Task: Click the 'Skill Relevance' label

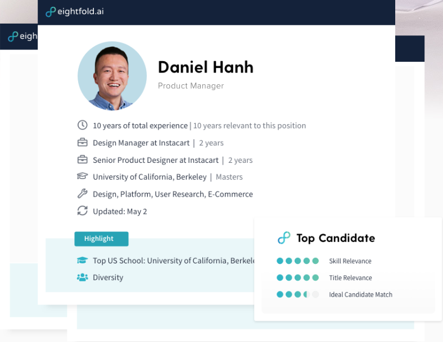Action: pyautogui.click(x=350, y=261)
